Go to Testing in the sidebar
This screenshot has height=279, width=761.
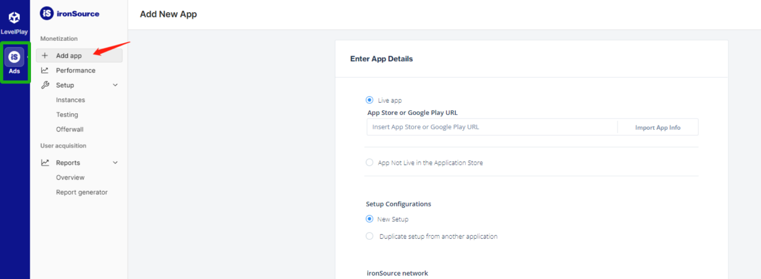67,115
